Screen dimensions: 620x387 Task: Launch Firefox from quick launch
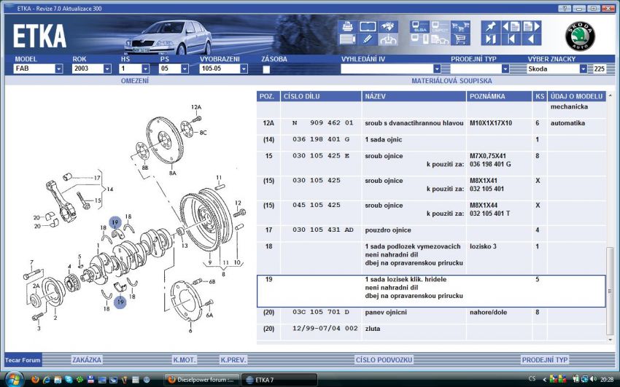click(x=35, y=380)
